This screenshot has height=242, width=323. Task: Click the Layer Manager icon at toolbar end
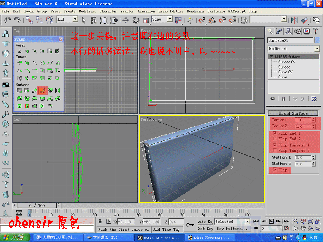[316, 20]
